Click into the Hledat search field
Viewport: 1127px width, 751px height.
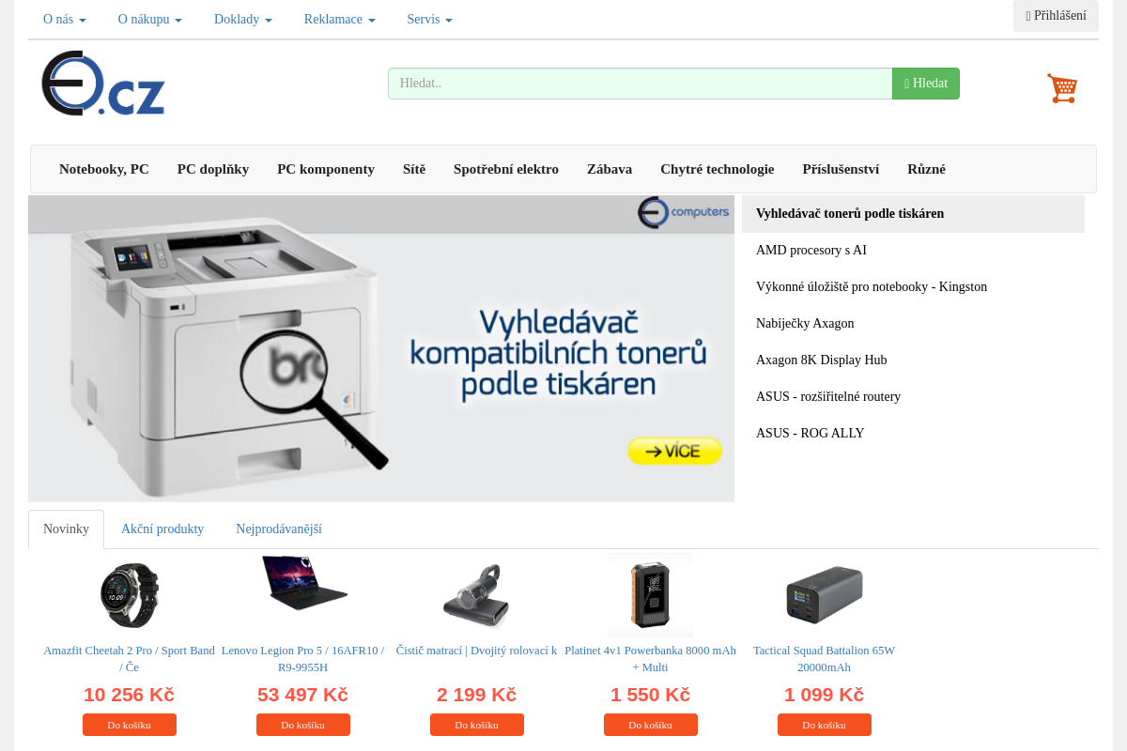(641, 84)
